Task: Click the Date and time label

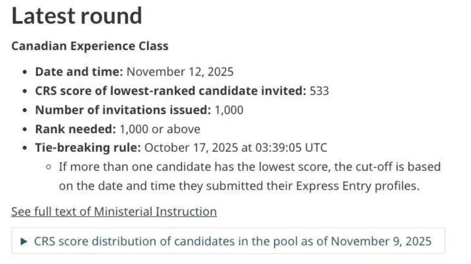Action: (x=79, y=72)
